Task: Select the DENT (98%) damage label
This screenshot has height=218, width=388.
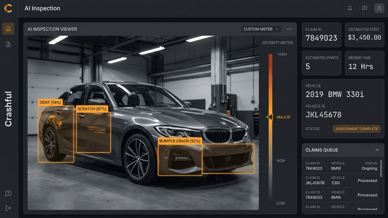Action: click(50, 102)
